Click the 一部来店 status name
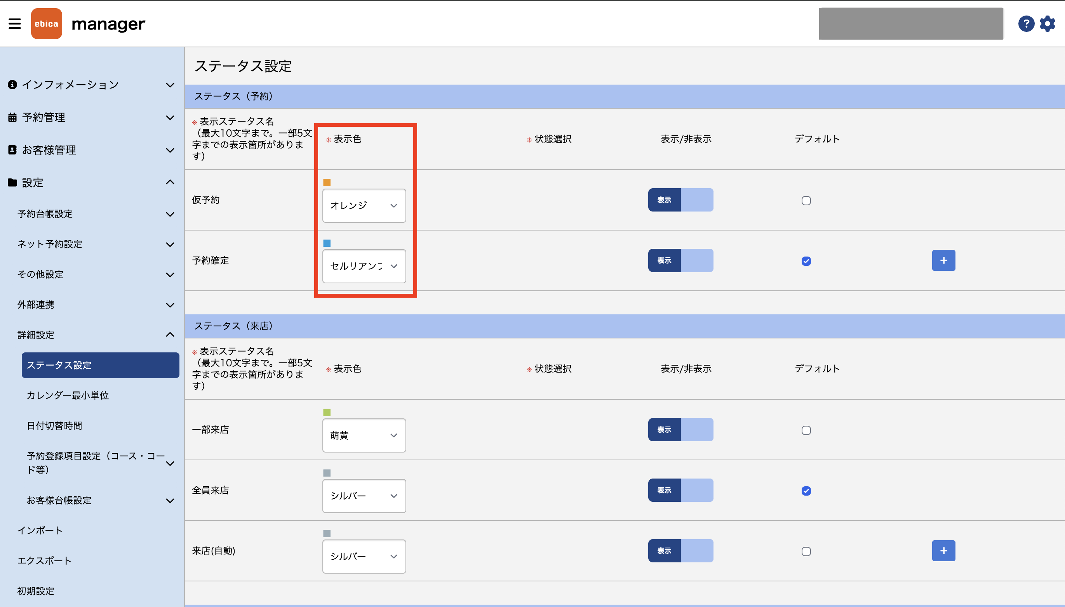1065x607 pixels. click(x=210, y=430)
